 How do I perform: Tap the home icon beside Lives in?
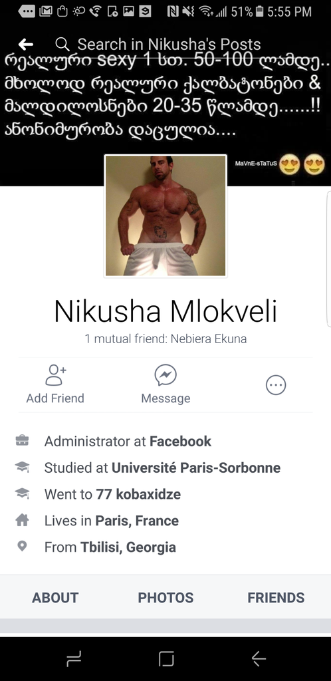coord(22,520)
